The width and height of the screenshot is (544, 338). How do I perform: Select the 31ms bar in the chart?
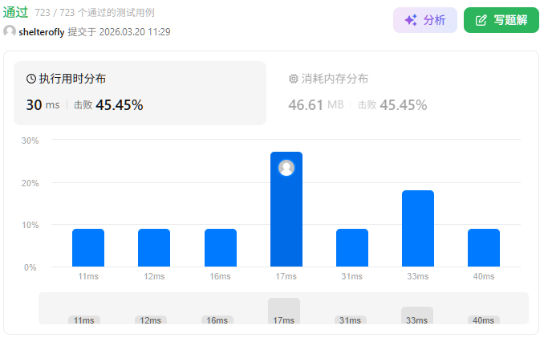click(x=352, y=248)
